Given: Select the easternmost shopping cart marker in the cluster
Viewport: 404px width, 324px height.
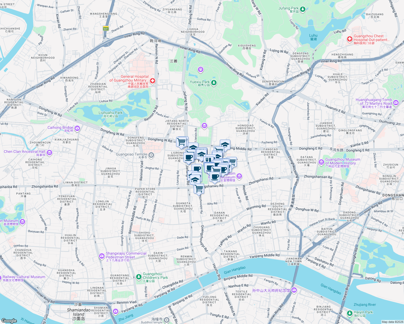Looking at the screenshot, I should click(x=232, y=161).
